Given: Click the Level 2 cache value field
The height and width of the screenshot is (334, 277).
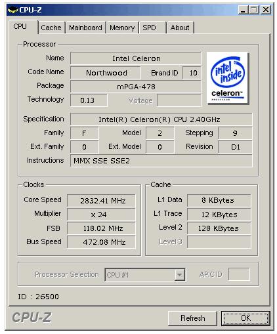Looking at the screenshot, I should [219, 228].
